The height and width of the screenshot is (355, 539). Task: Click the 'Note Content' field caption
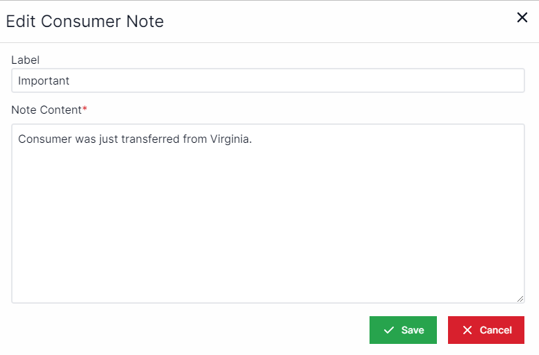[x=46, y=110]
